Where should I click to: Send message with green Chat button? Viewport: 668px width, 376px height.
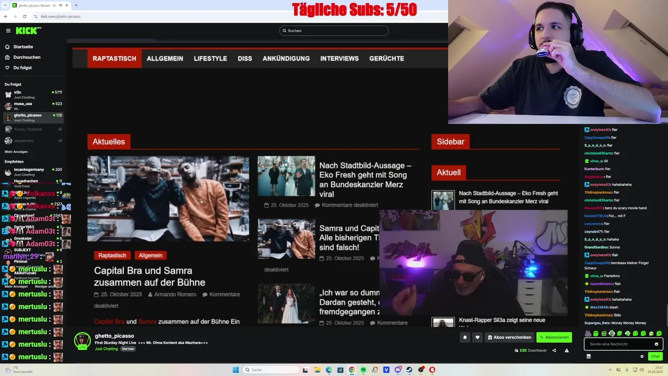[x=655, y=356]
